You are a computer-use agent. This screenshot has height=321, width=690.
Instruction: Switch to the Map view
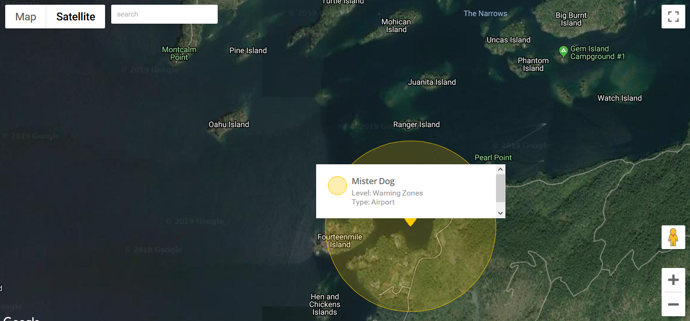pyautogui.click(x=26, y=17)
